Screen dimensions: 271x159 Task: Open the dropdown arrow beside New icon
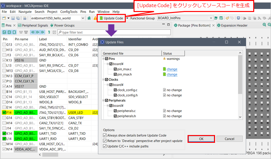pyautogui.click(x=8, y=18)
